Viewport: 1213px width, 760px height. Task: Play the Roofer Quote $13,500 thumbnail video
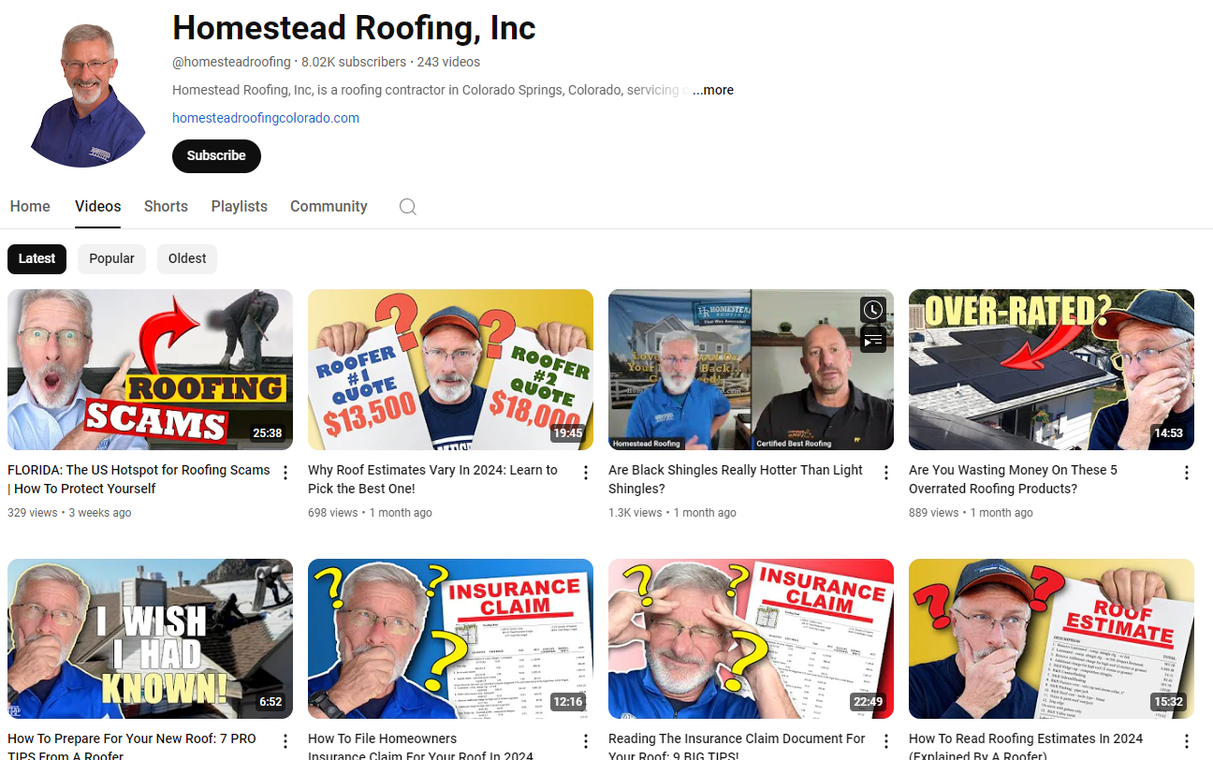coord(450,370)
